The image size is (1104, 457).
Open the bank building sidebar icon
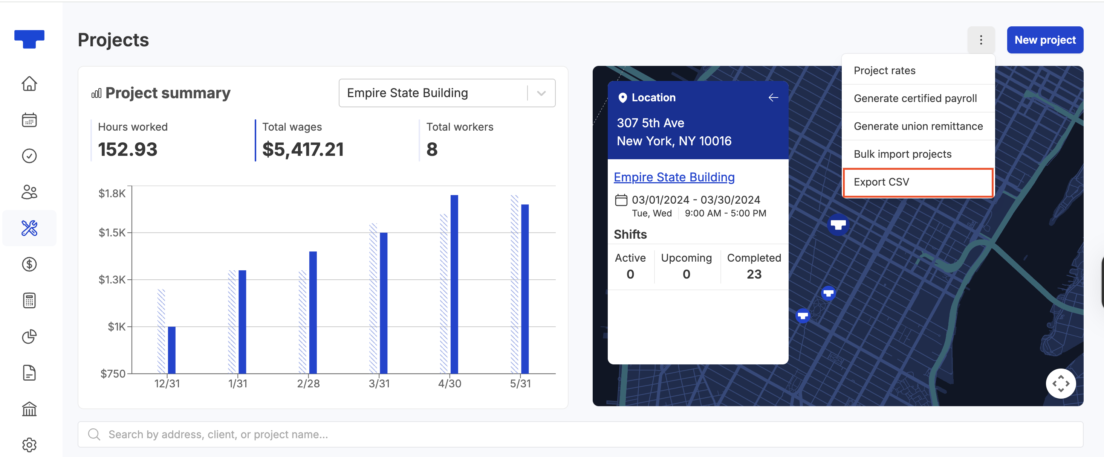coord(29,409)
